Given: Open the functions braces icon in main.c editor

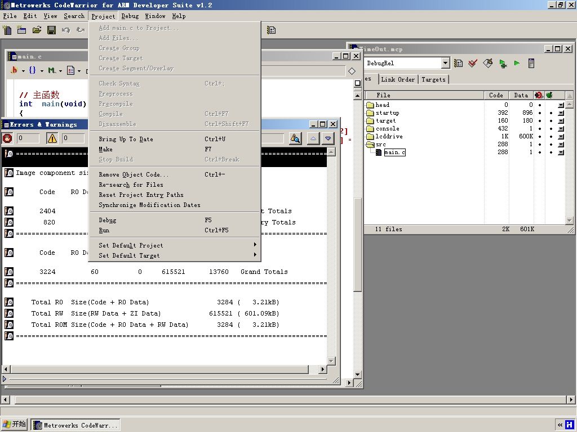Looking at the screenshot, I should click(32, 70).
